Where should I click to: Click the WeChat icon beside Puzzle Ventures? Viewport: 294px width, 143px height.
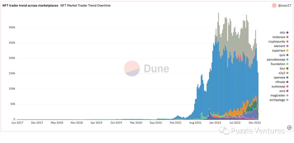coord(226,131)
